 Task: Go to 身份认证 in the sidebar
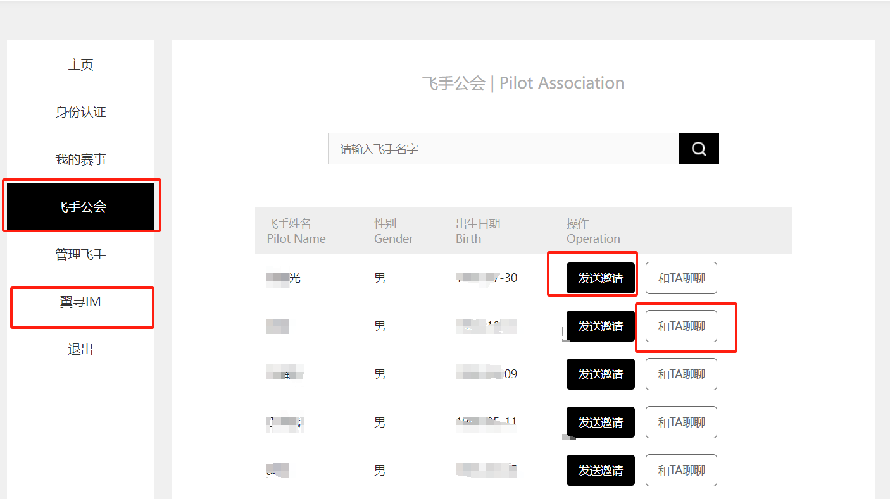80,112
